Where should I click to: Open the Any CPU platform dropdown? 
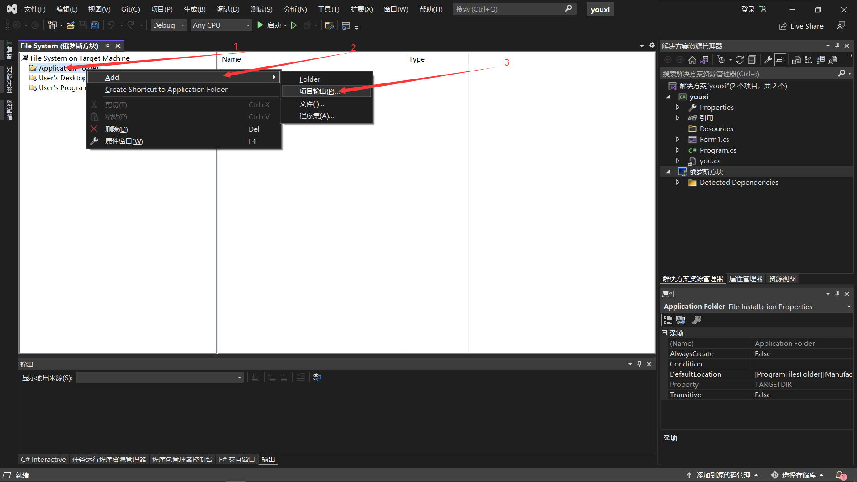coord(221,25)
